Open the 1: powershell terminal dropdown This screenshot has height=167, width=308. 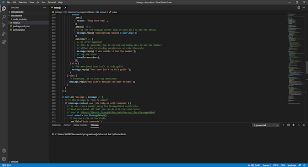tap(265, 125)
